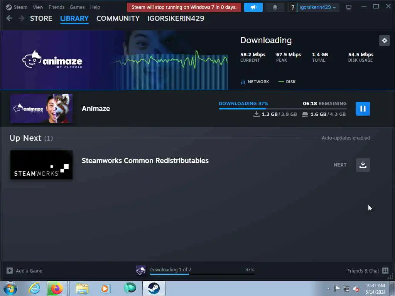This screenshot has width=395, height=296.
Task: Open Windows Media Player taskbar icon
Action: (105, 288)
